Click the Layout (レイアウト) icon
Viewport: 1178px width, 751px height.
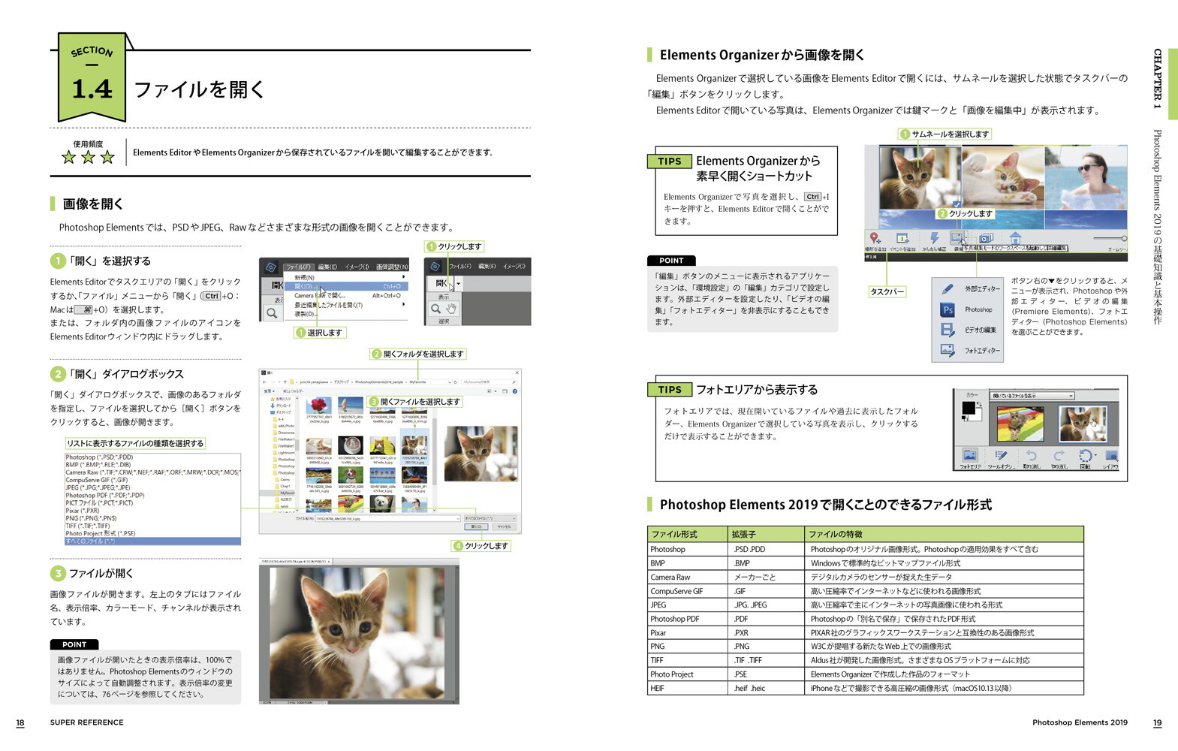(1111, 455)
